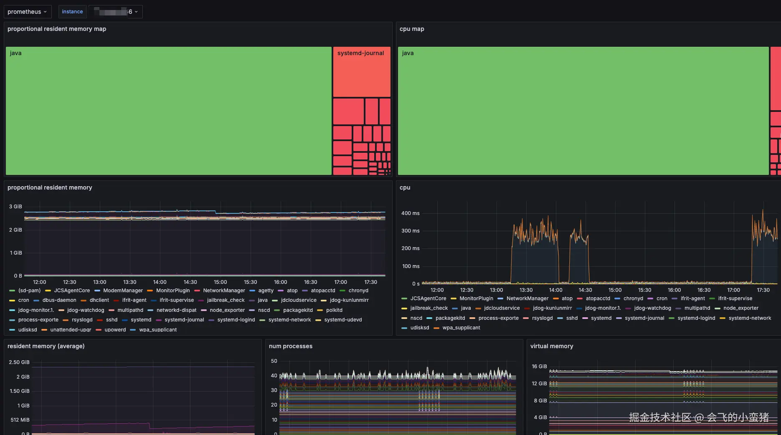Select the java tile in the memory treemap
781x435 pixels.
168,111
